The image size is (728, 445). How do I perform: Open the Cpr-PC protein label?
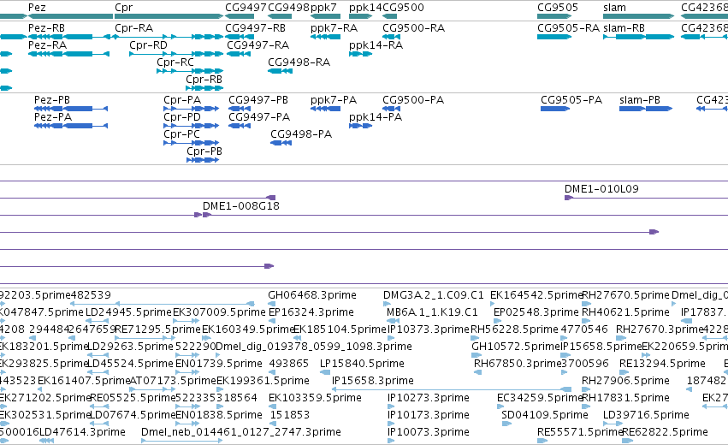point(181,134)
